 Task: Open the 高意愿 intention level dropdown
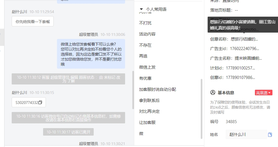264,93
